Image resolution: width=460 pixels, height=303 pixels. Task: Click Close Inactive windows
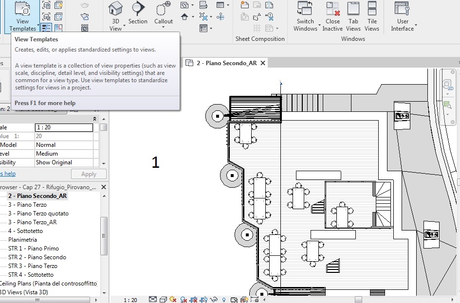(x=332, y=9)
